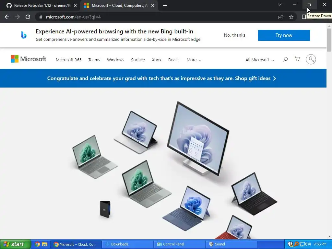
Task: Click the orange magnifier tray icon
Action: [x=296, y=244]
